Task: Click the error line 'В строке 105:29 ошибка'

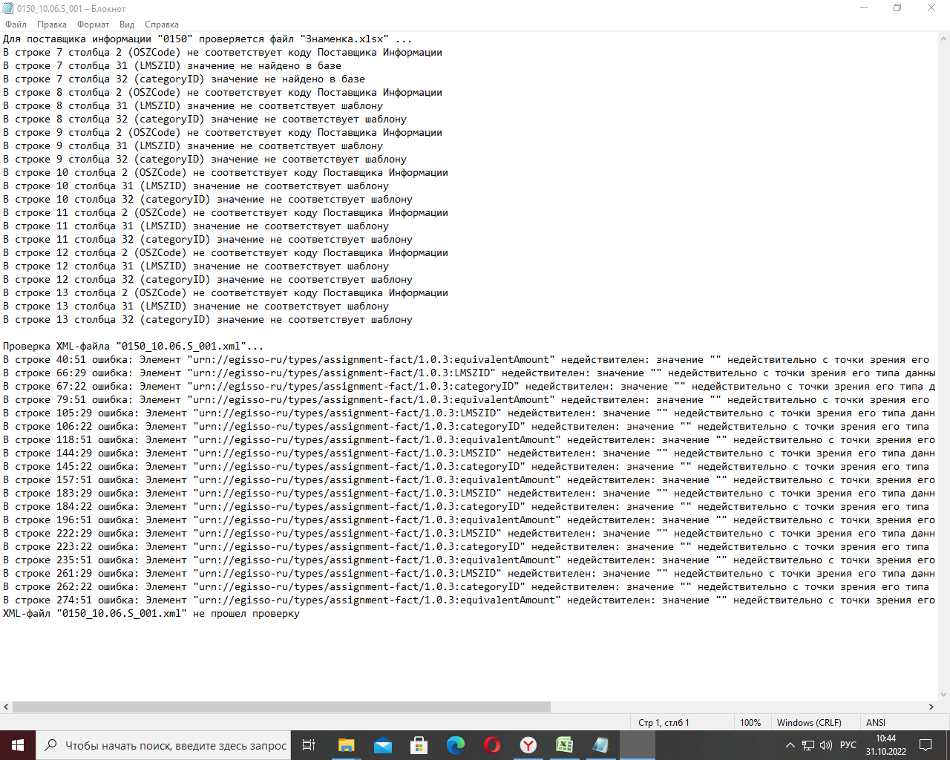Action: pos(469,413)
